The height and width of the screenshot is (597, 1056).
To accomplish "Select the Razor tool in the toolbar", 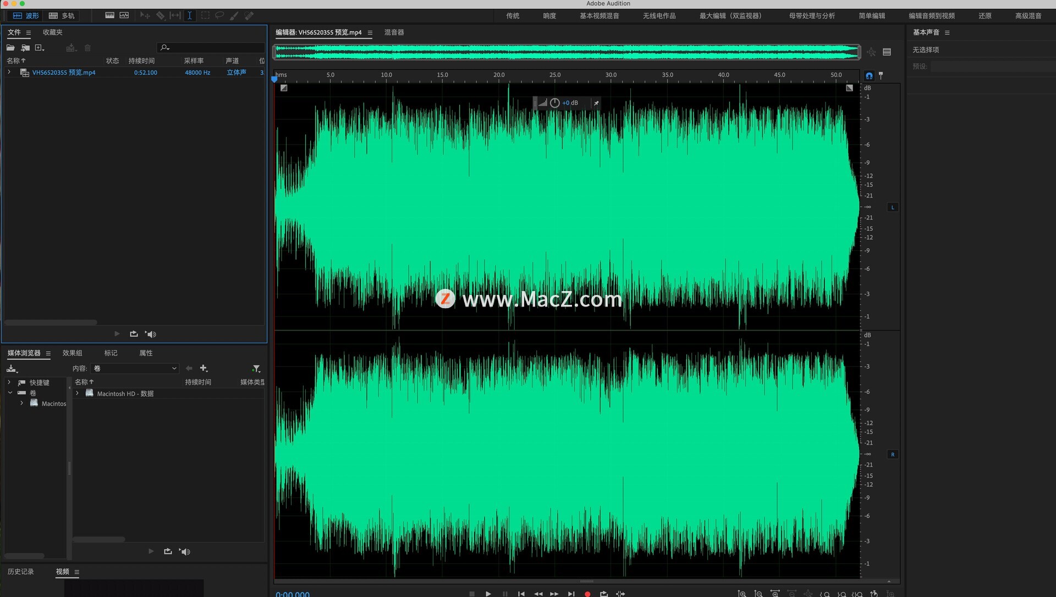I will pyautogui.click(x=161, y=15).
